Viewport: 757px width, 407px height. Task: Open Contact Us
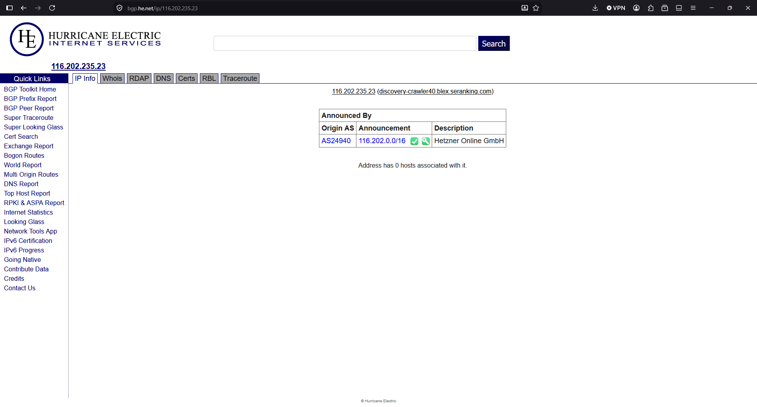click(20, 288)
